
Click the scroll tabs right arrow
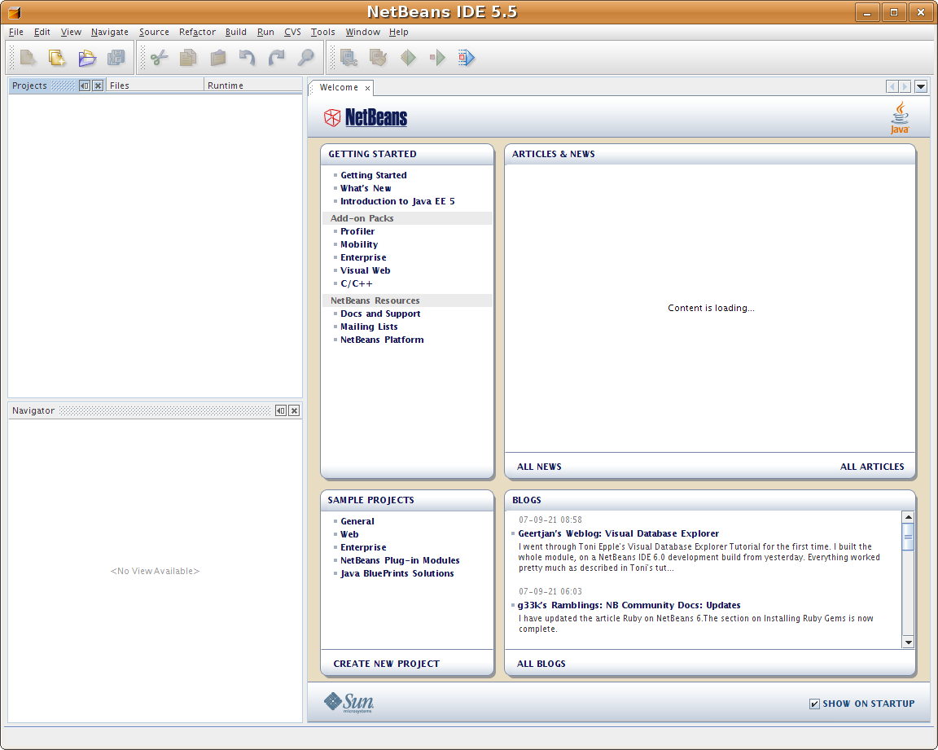click(x=905, y=86)
